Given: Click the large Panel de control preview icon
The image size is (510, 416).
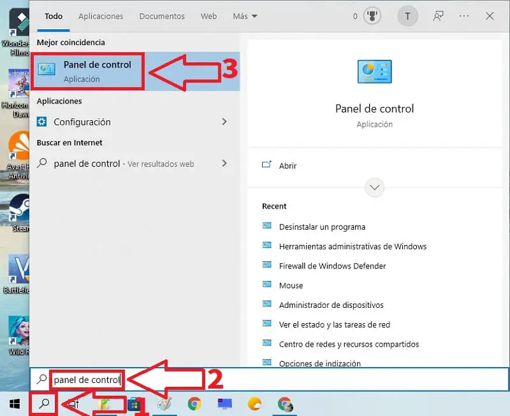Looking at the screenshot, I should point(374,71).
